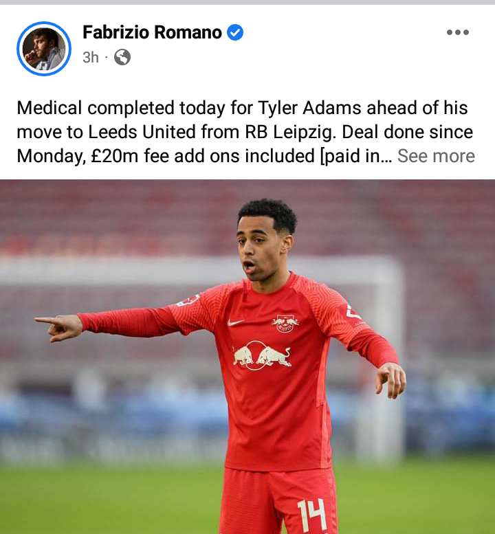Open the three-dot post options menu
Screen dimensions: 495x534
point(457,32)
